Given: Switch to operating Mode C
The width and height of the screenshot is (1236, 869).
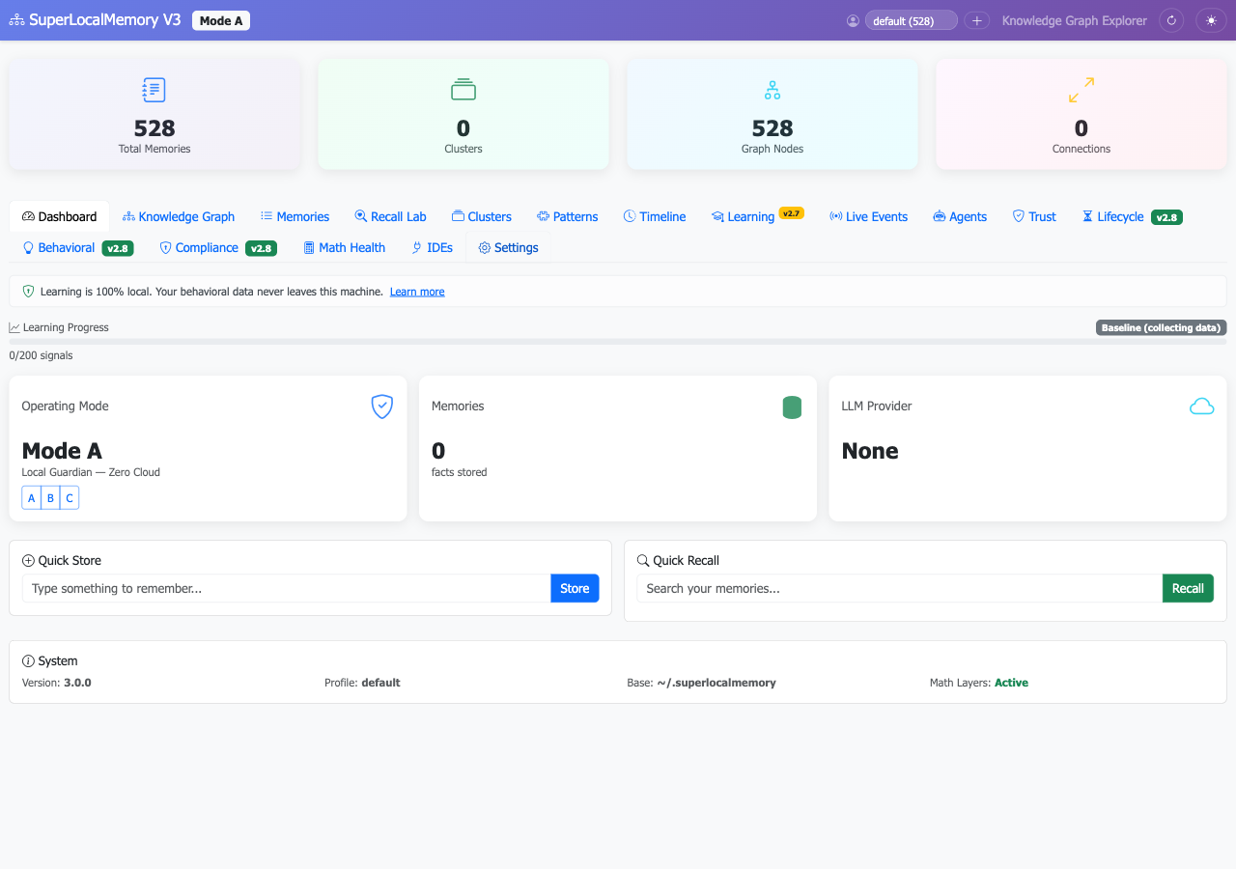Looking at the screenshot, I should pyautogui.click(x=69, y=497).
